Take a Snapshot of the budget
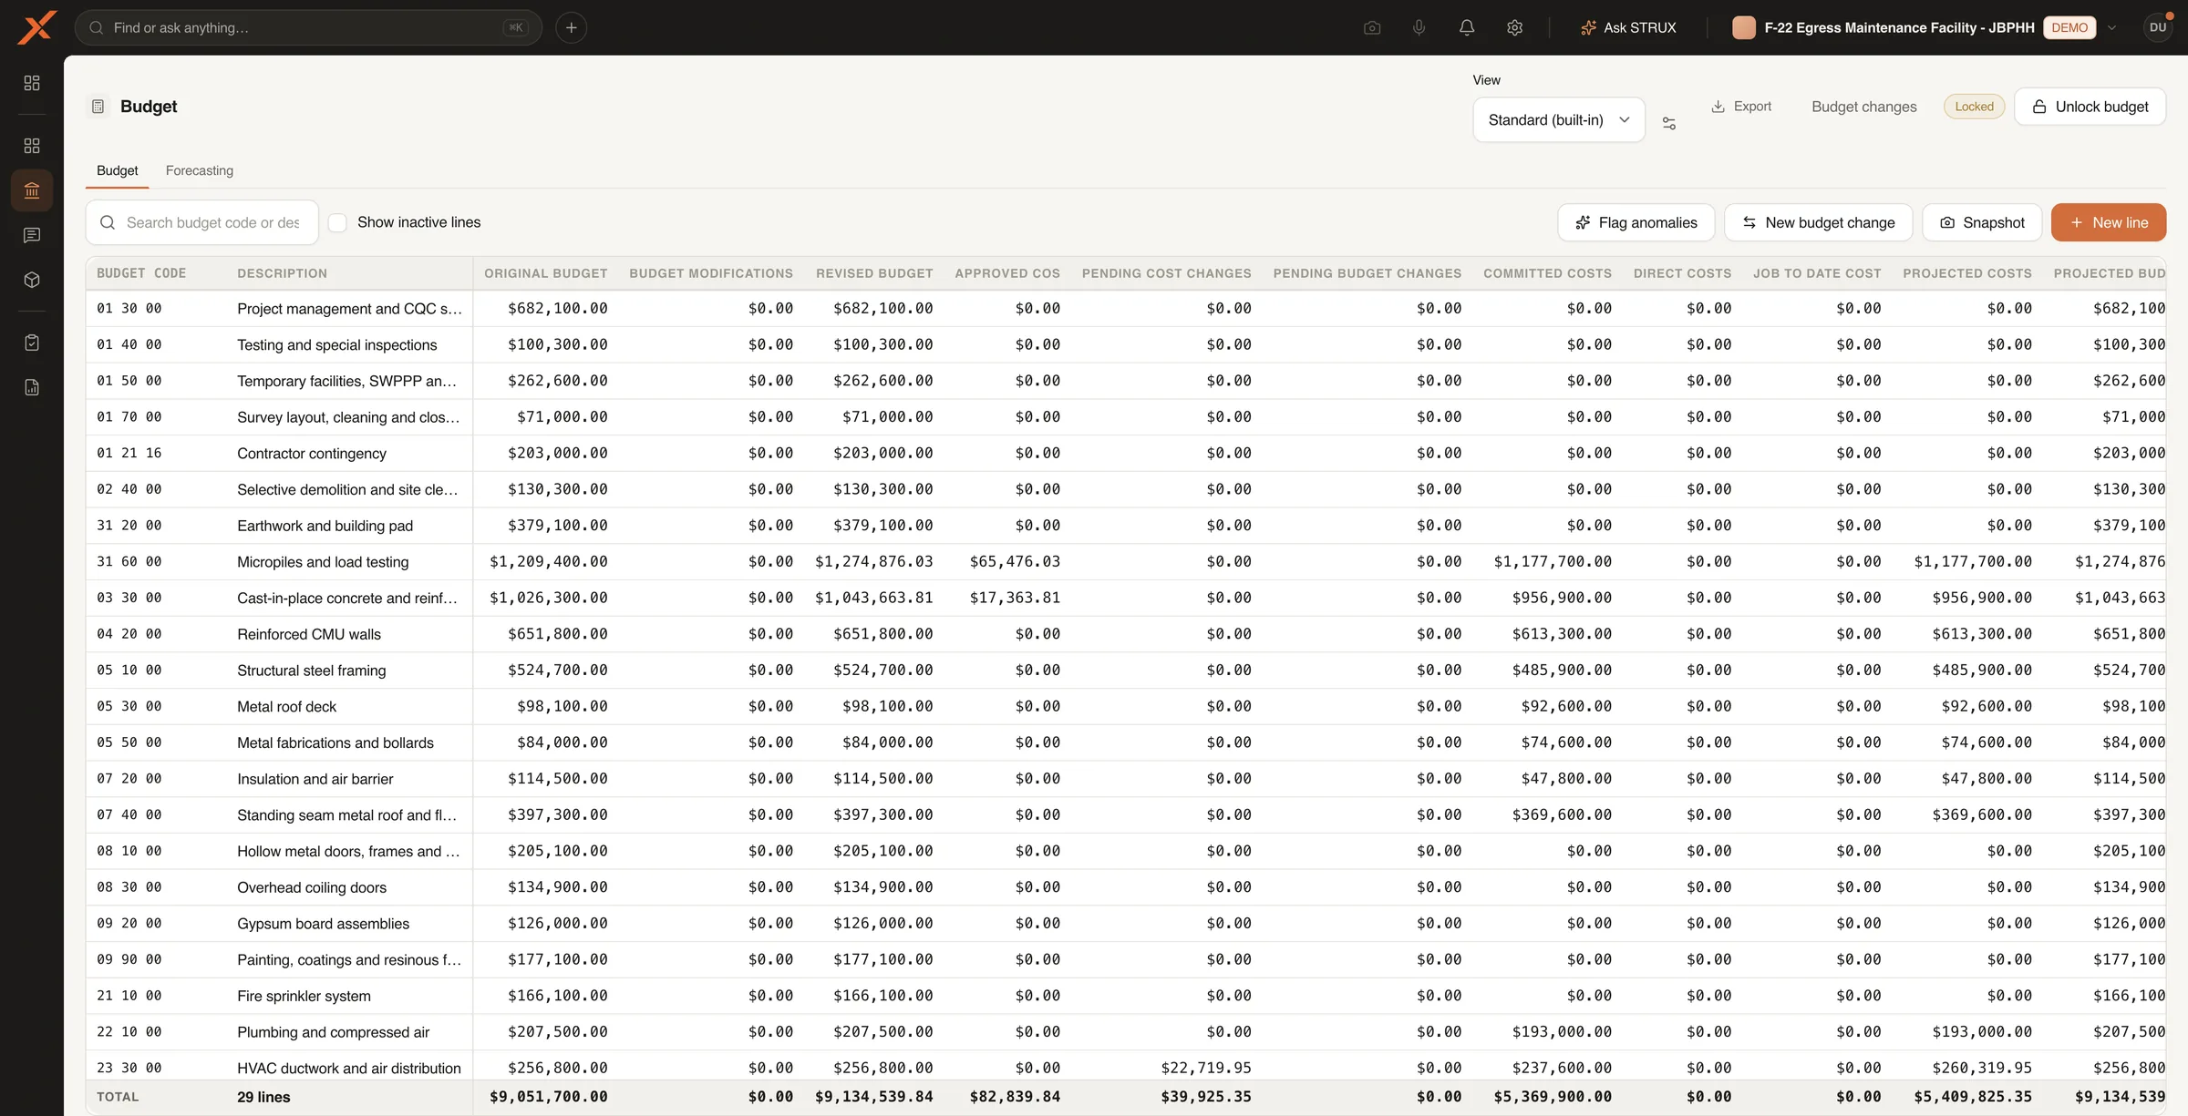The width and height of the screenshot is (2188, 1116). tap(1982, 222)
